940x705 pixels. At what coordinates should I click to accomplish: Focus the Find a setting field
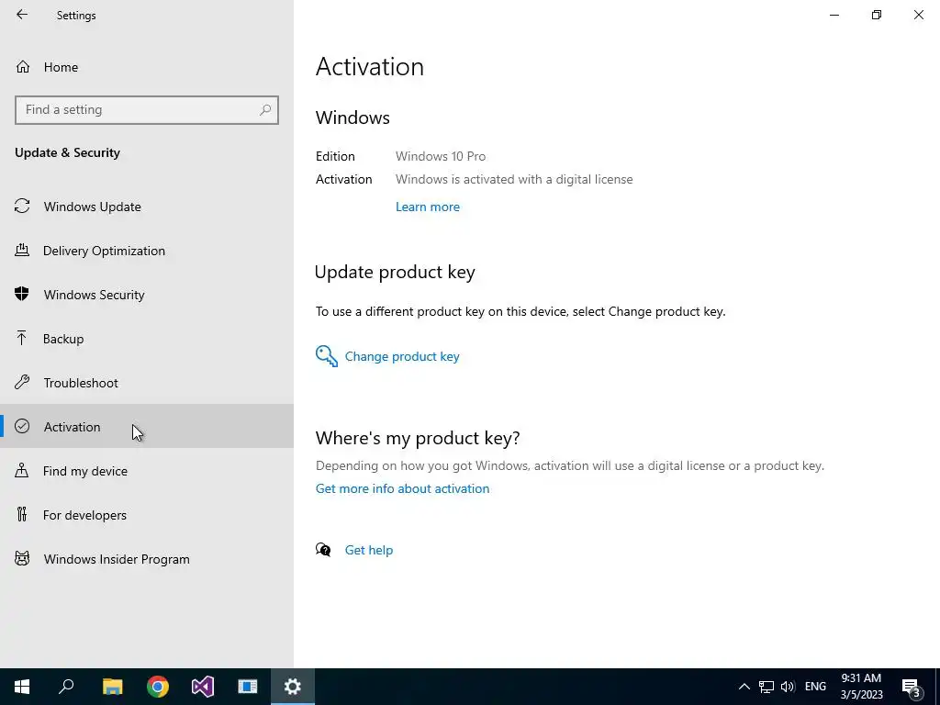click(147, 110)
